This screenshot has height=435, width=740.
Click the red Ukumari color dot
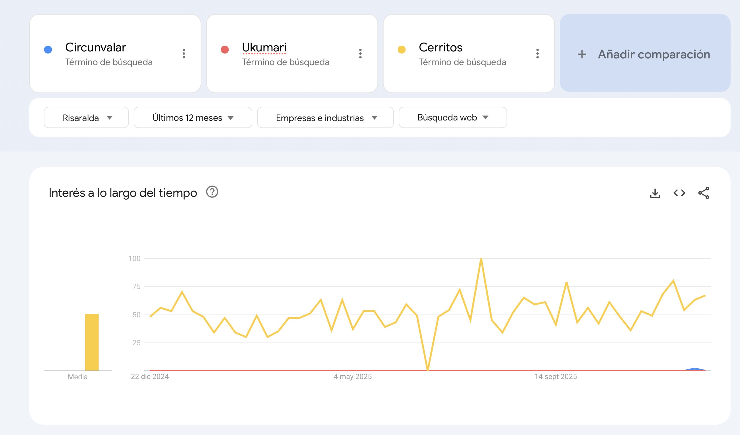coord(225,50)
